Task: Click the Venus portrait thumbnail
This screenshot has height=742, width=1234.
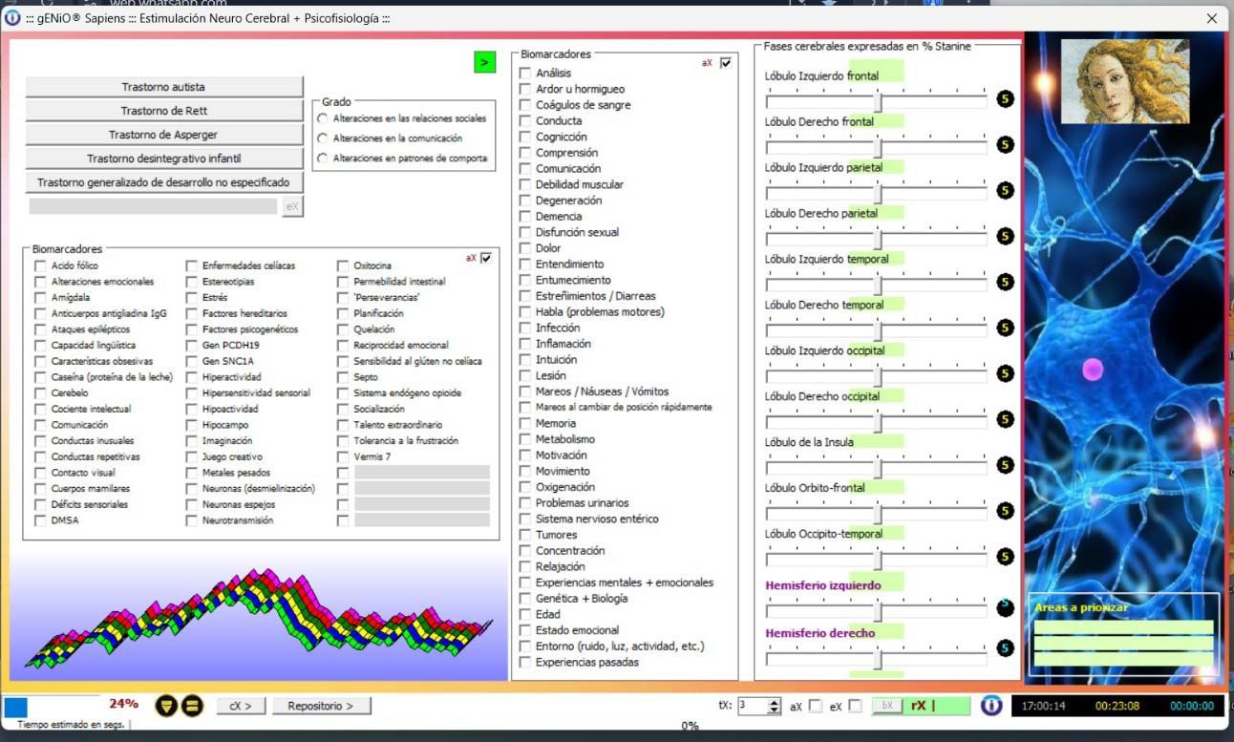Action: pos(1125,82)
